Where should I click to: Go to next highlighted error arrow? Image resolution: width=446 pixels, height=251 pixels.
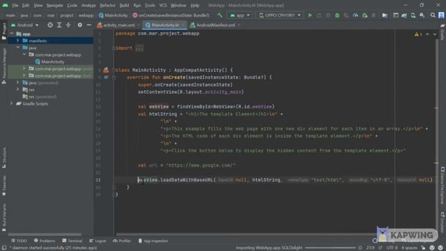point(435,34)
